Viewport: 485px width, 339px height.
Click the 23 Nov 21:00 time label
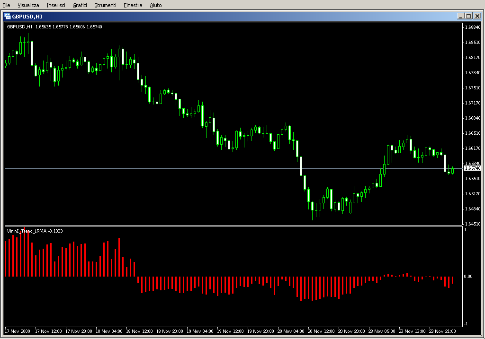442,331
